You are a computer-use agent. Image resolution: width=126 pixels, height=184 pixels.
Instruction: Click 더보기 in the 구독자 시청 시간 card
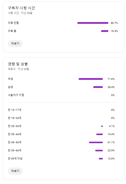pyautogui.click(x=15, y=44)
